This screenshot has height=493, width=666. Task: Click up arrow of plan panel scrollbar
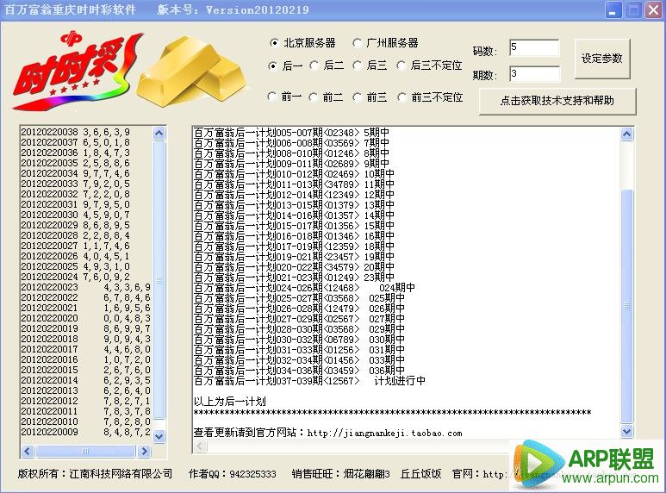pyautogui.click(x=627, y=134)
